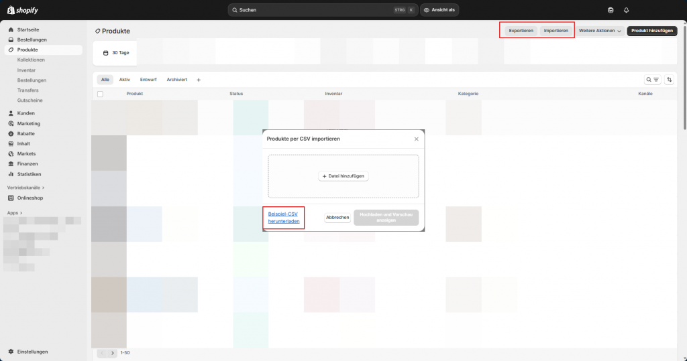This screenshot has height=361, width=687.
Task: Open Marketing target icon
Action: 11,124
